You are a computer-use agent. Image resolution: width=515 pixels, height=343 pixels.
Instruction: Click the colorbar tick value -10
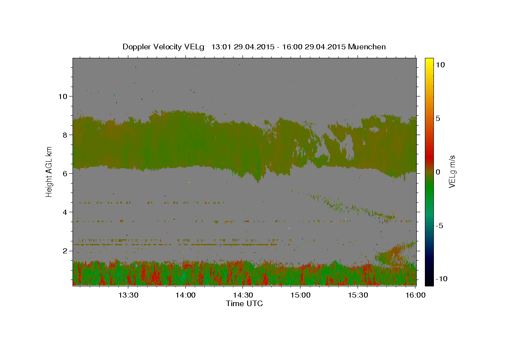pos(441,279)
